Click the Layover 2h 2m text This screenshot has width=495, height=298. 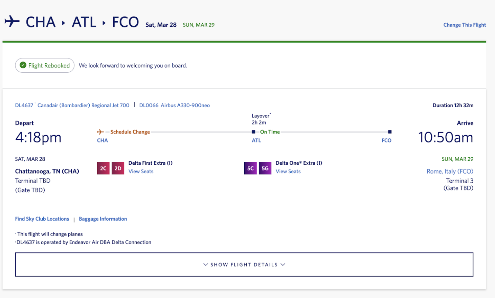tap(261, 119)
